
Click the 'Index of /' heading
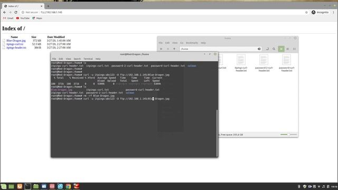tap(14, 28)
